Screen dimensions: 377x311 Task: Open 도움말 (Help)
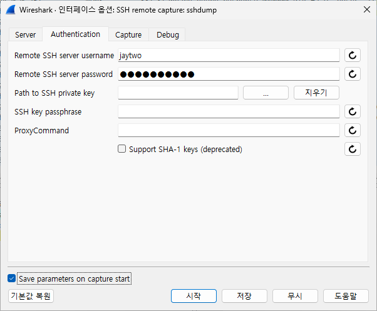tap(346, 296)
